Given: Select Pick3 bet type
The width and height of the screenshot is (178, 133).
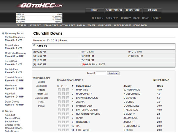Looking at the screenshot, I should pos(41,102).
